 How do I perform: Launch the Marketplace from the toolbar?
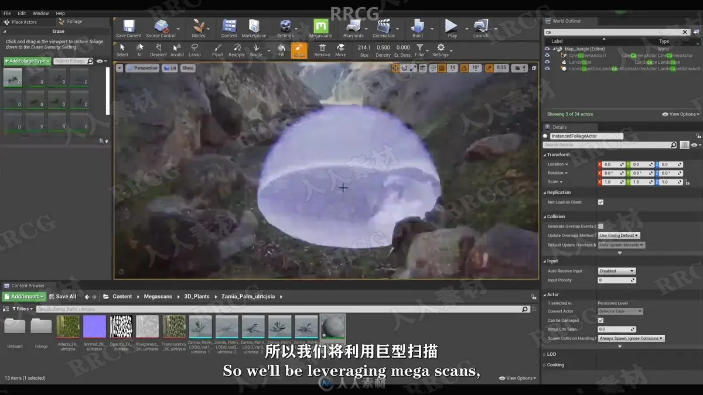254,28
